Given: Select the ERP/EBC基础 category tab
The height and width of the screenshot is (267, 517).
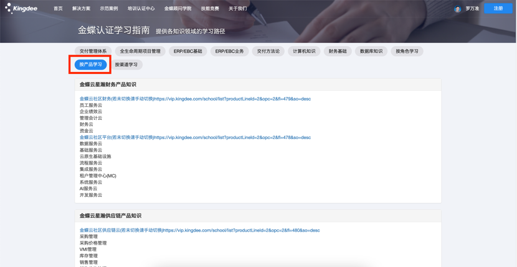Looking at the screenshot, I should 187,52.
